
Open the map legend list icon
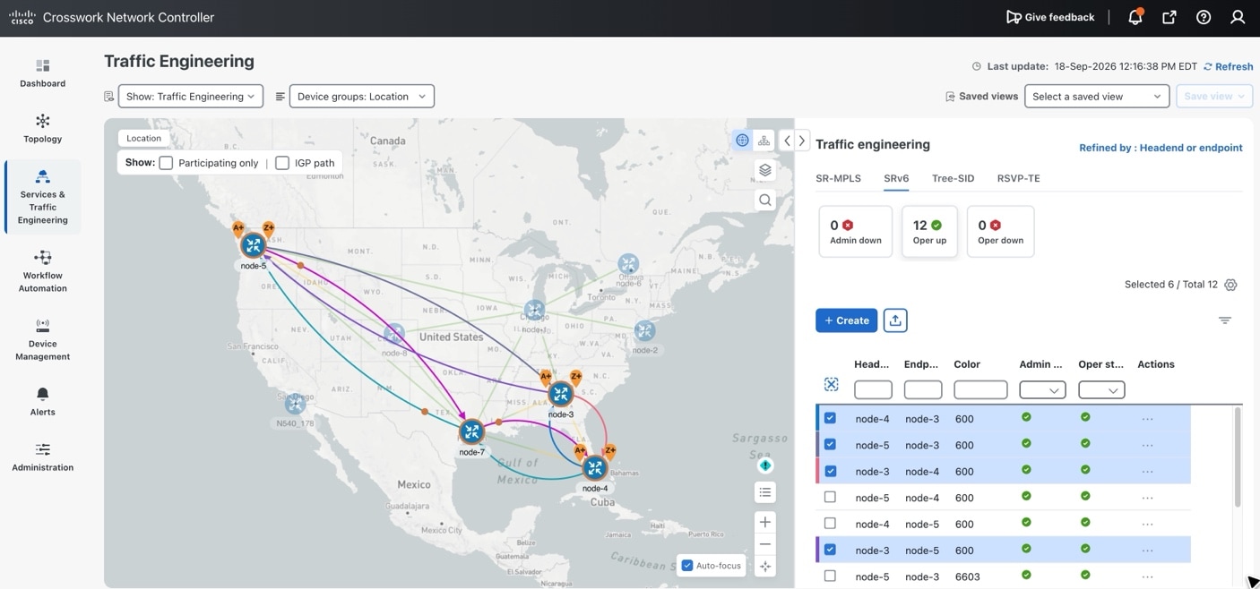pos(764,492)
